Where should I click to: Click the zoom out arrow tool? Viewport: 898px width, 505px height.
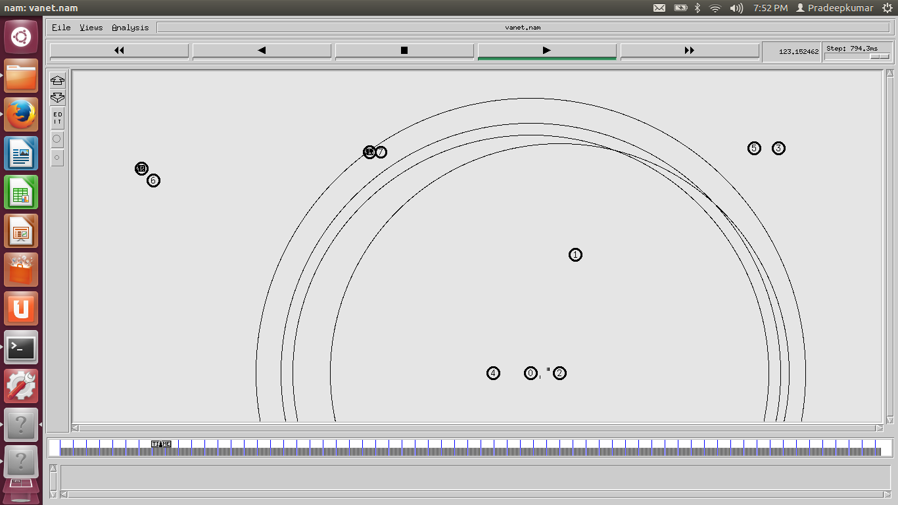[x=57, y=97]
